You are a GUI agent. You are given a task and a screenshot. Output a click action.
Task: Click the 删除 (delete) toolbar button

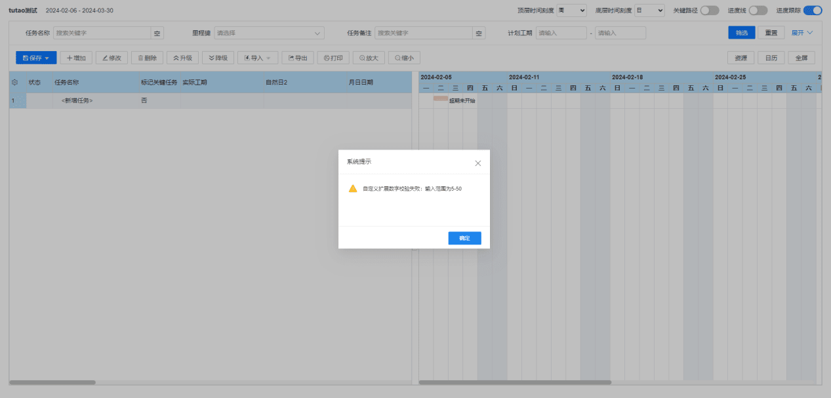click(x=147, y=58)
